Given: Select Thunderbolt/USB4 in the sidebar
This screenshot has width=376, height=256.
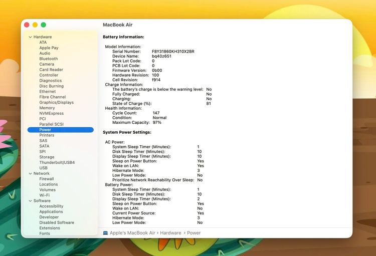Looking at the screenshot, I should [x=57, y=162].
